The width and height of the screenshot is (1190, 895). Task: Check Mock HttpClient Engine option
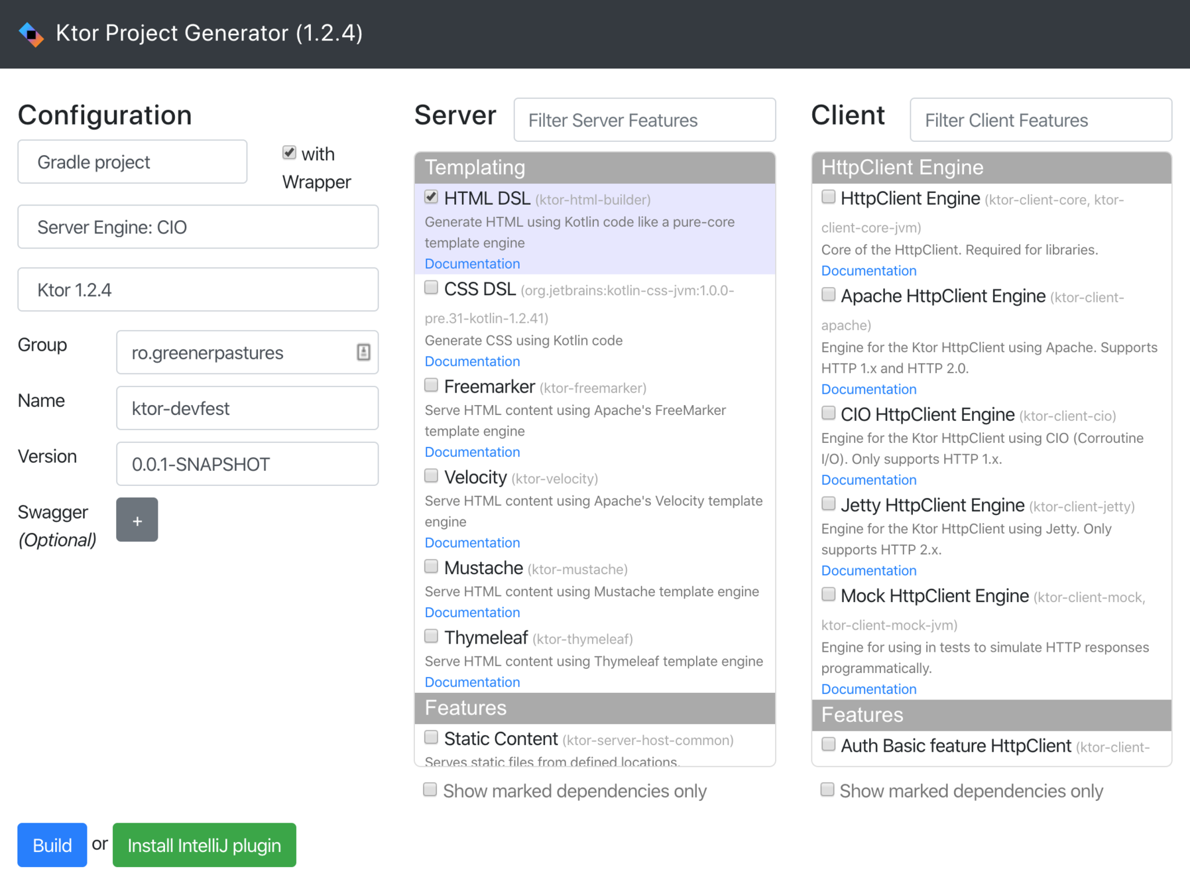(x=829, y=595)
